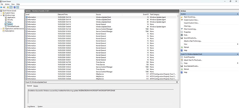Select the System log in the tree
Screen dimensions: 239x108
(x=10, y=24)
